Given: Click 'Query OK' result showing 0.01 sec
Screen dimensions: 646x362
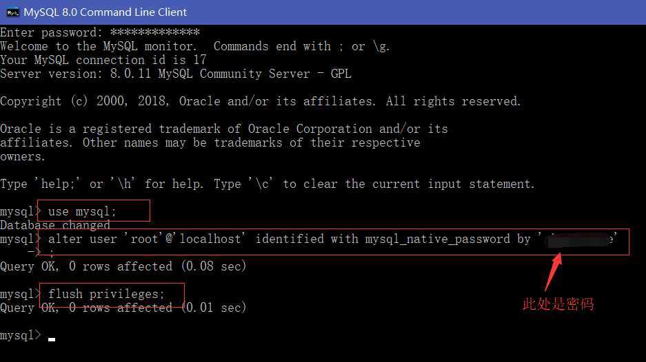Looking at the screenshot, I should [123, 308].
